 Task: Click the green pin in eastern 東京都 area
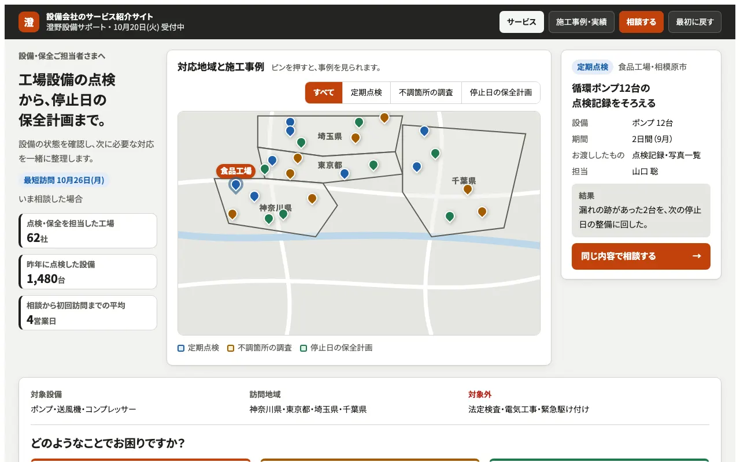click(373, 166)
